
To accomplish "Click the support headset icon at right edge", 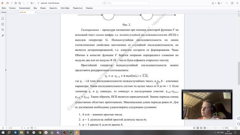I will coord(238,123).
